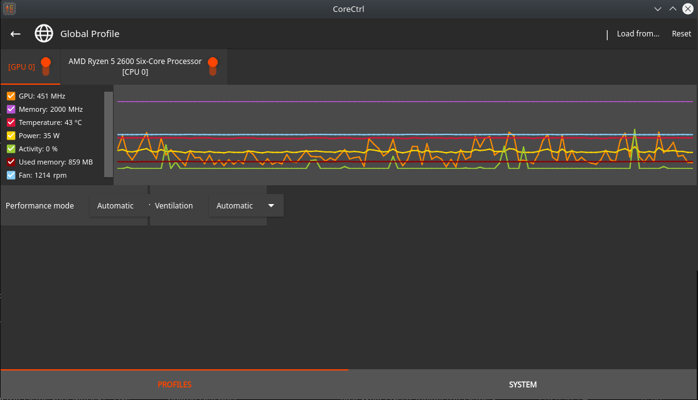This screenshot has height=400, width=698.
Task: Toggle the CPU 0 orange switch
Action: point(213,66)
